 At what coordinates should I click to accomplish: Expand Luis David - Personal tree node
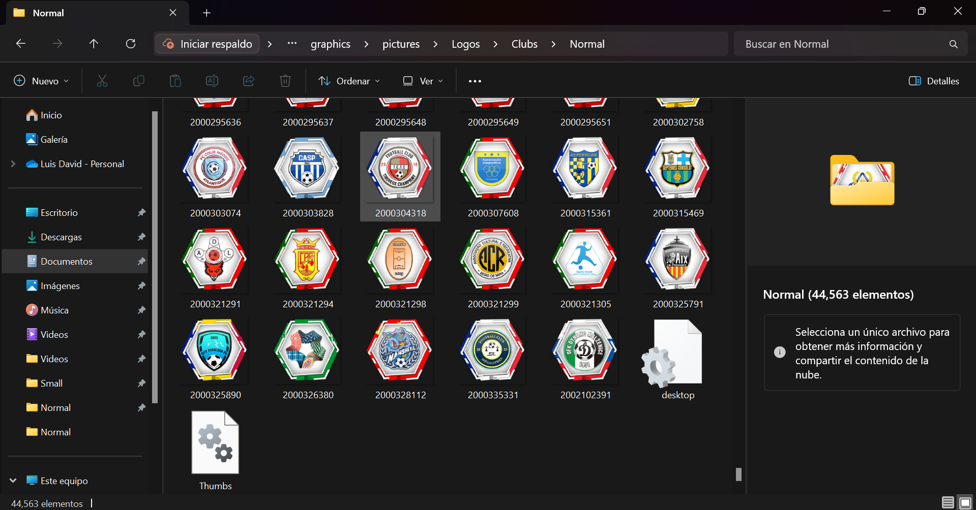pos(13,164)
